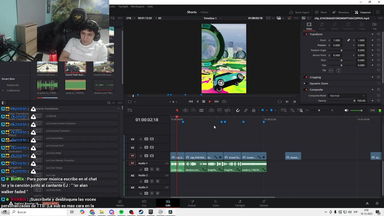Toggle the Zoom X/Y link icon

[349, 40]
